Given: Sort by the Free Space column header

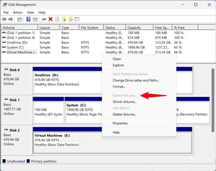Looking at the screenshot, I should point(163,28).
